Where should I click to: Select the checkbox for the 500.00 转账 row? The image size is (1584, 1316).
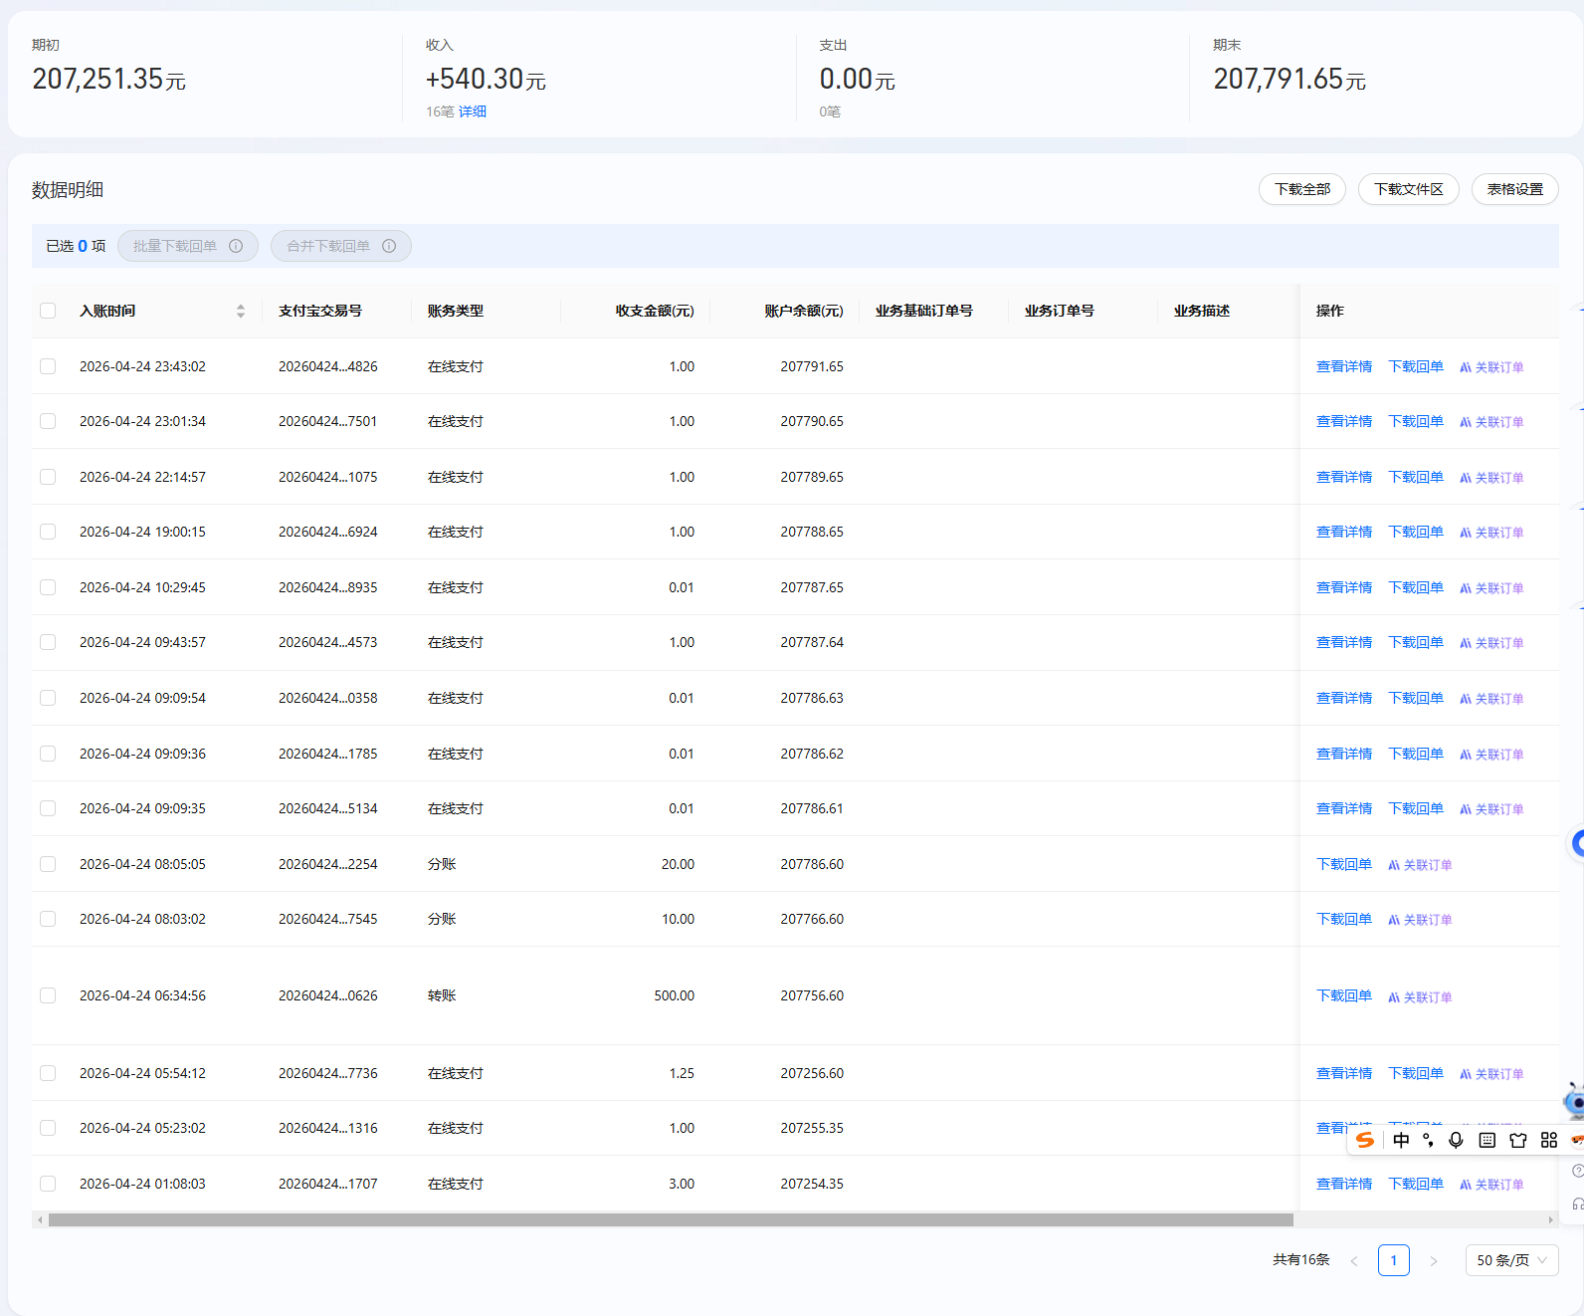pos(48,995)
